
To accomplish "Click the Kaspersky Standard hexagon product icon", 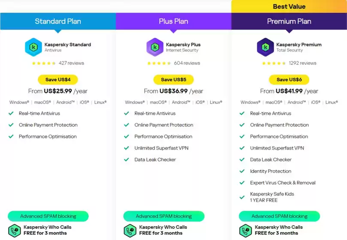I will click(x=33, y=47).
